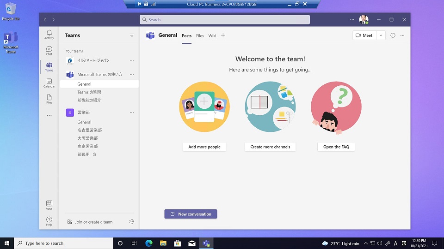Click Microsoft Teams desktop shortcut

click(11, 43)
